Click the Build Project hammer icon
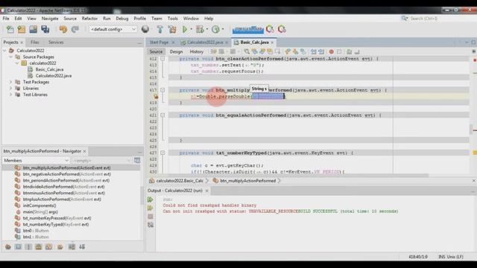The height and width of the screenshot is (268, 477). click(x=160, y=29)
